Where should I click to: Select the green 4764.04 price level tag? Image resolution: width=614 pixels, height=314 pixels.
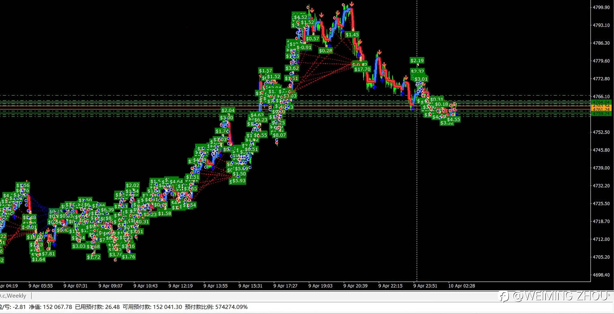[601, 102]
